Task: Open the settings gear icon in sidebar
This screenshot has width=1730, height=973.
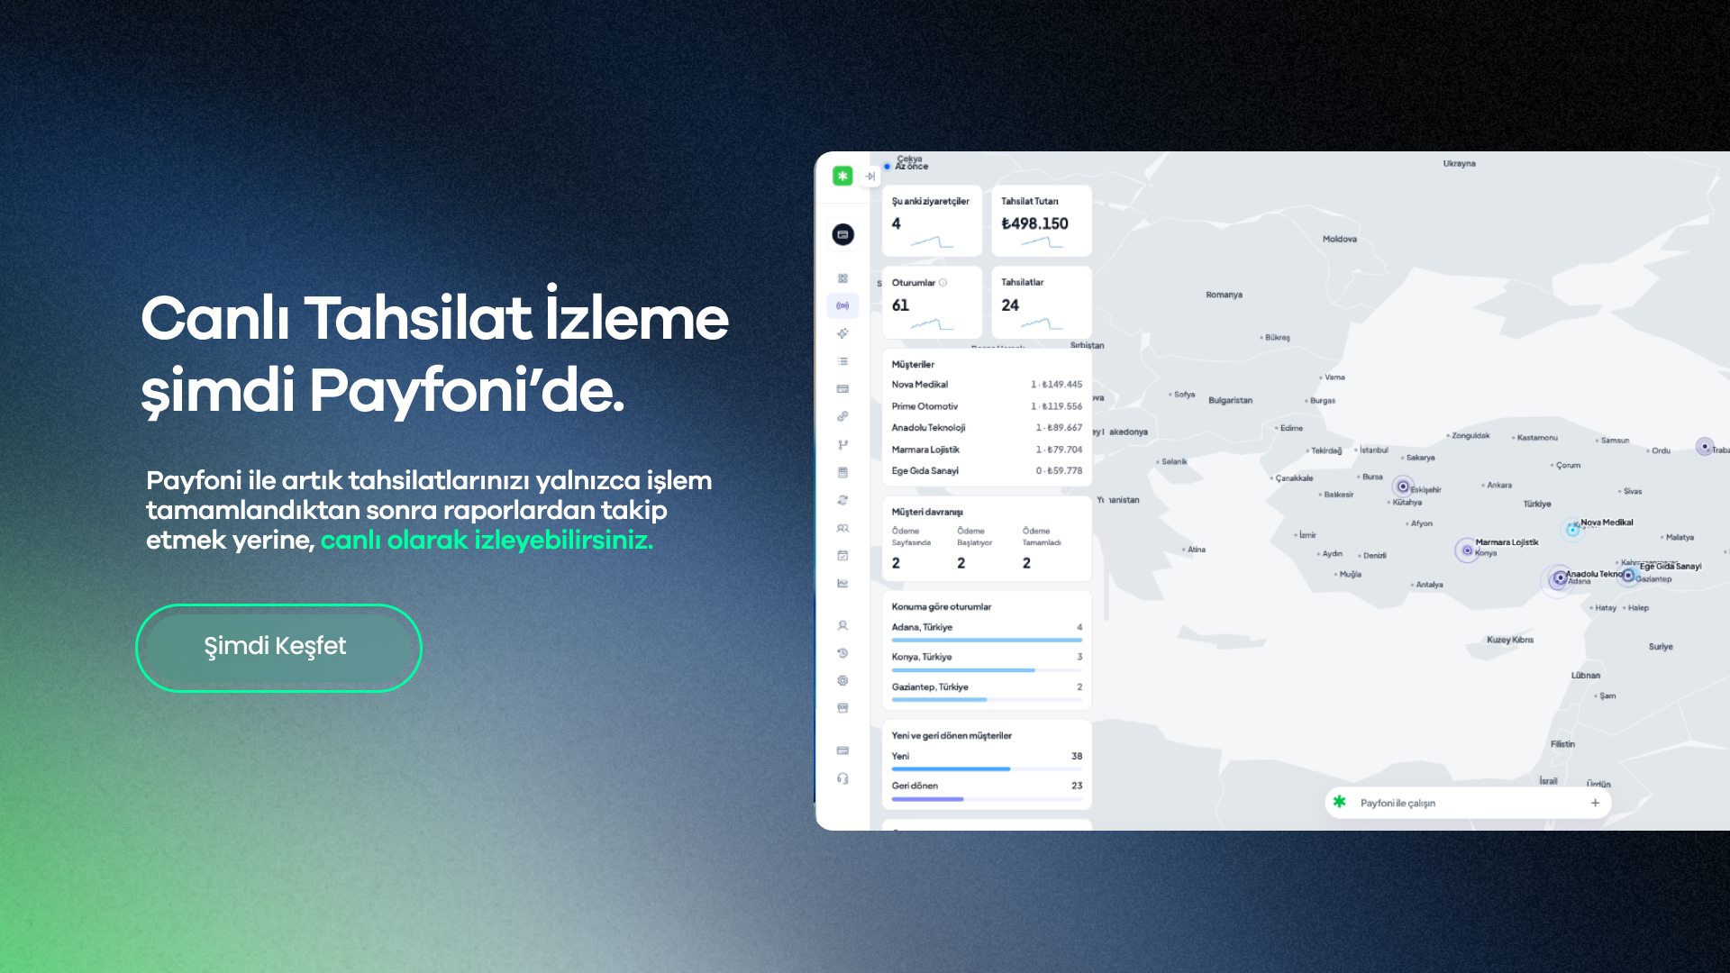Action: [x=842, y=681]
